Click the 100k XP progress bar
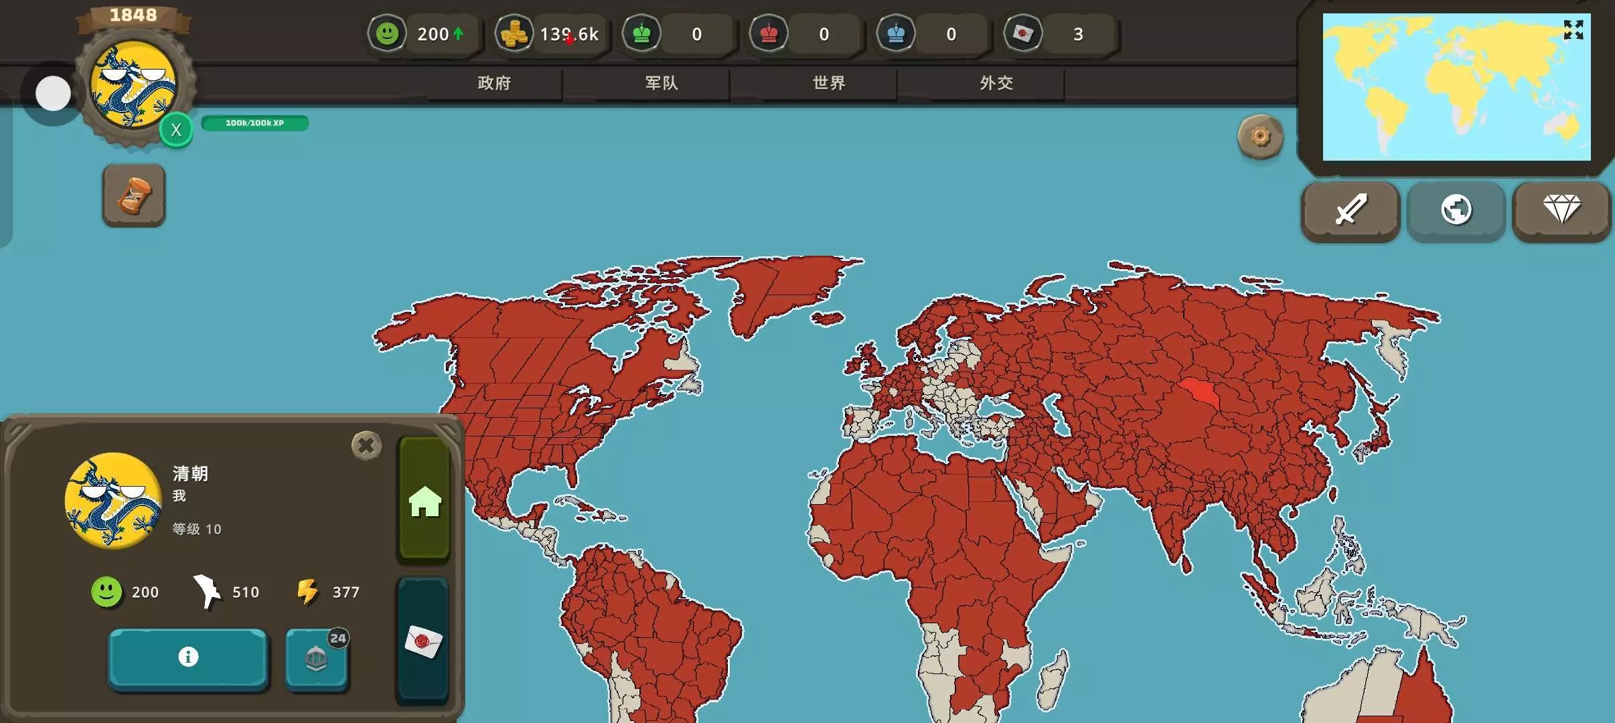The height and width of the screenshot is (723, 1615). pos(254,123)
